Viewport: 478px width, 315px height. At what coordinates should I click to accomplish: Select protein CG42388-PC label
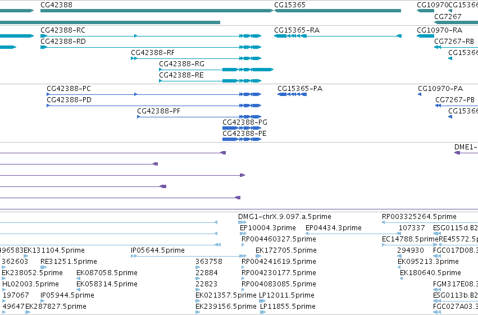click(69, 89)
